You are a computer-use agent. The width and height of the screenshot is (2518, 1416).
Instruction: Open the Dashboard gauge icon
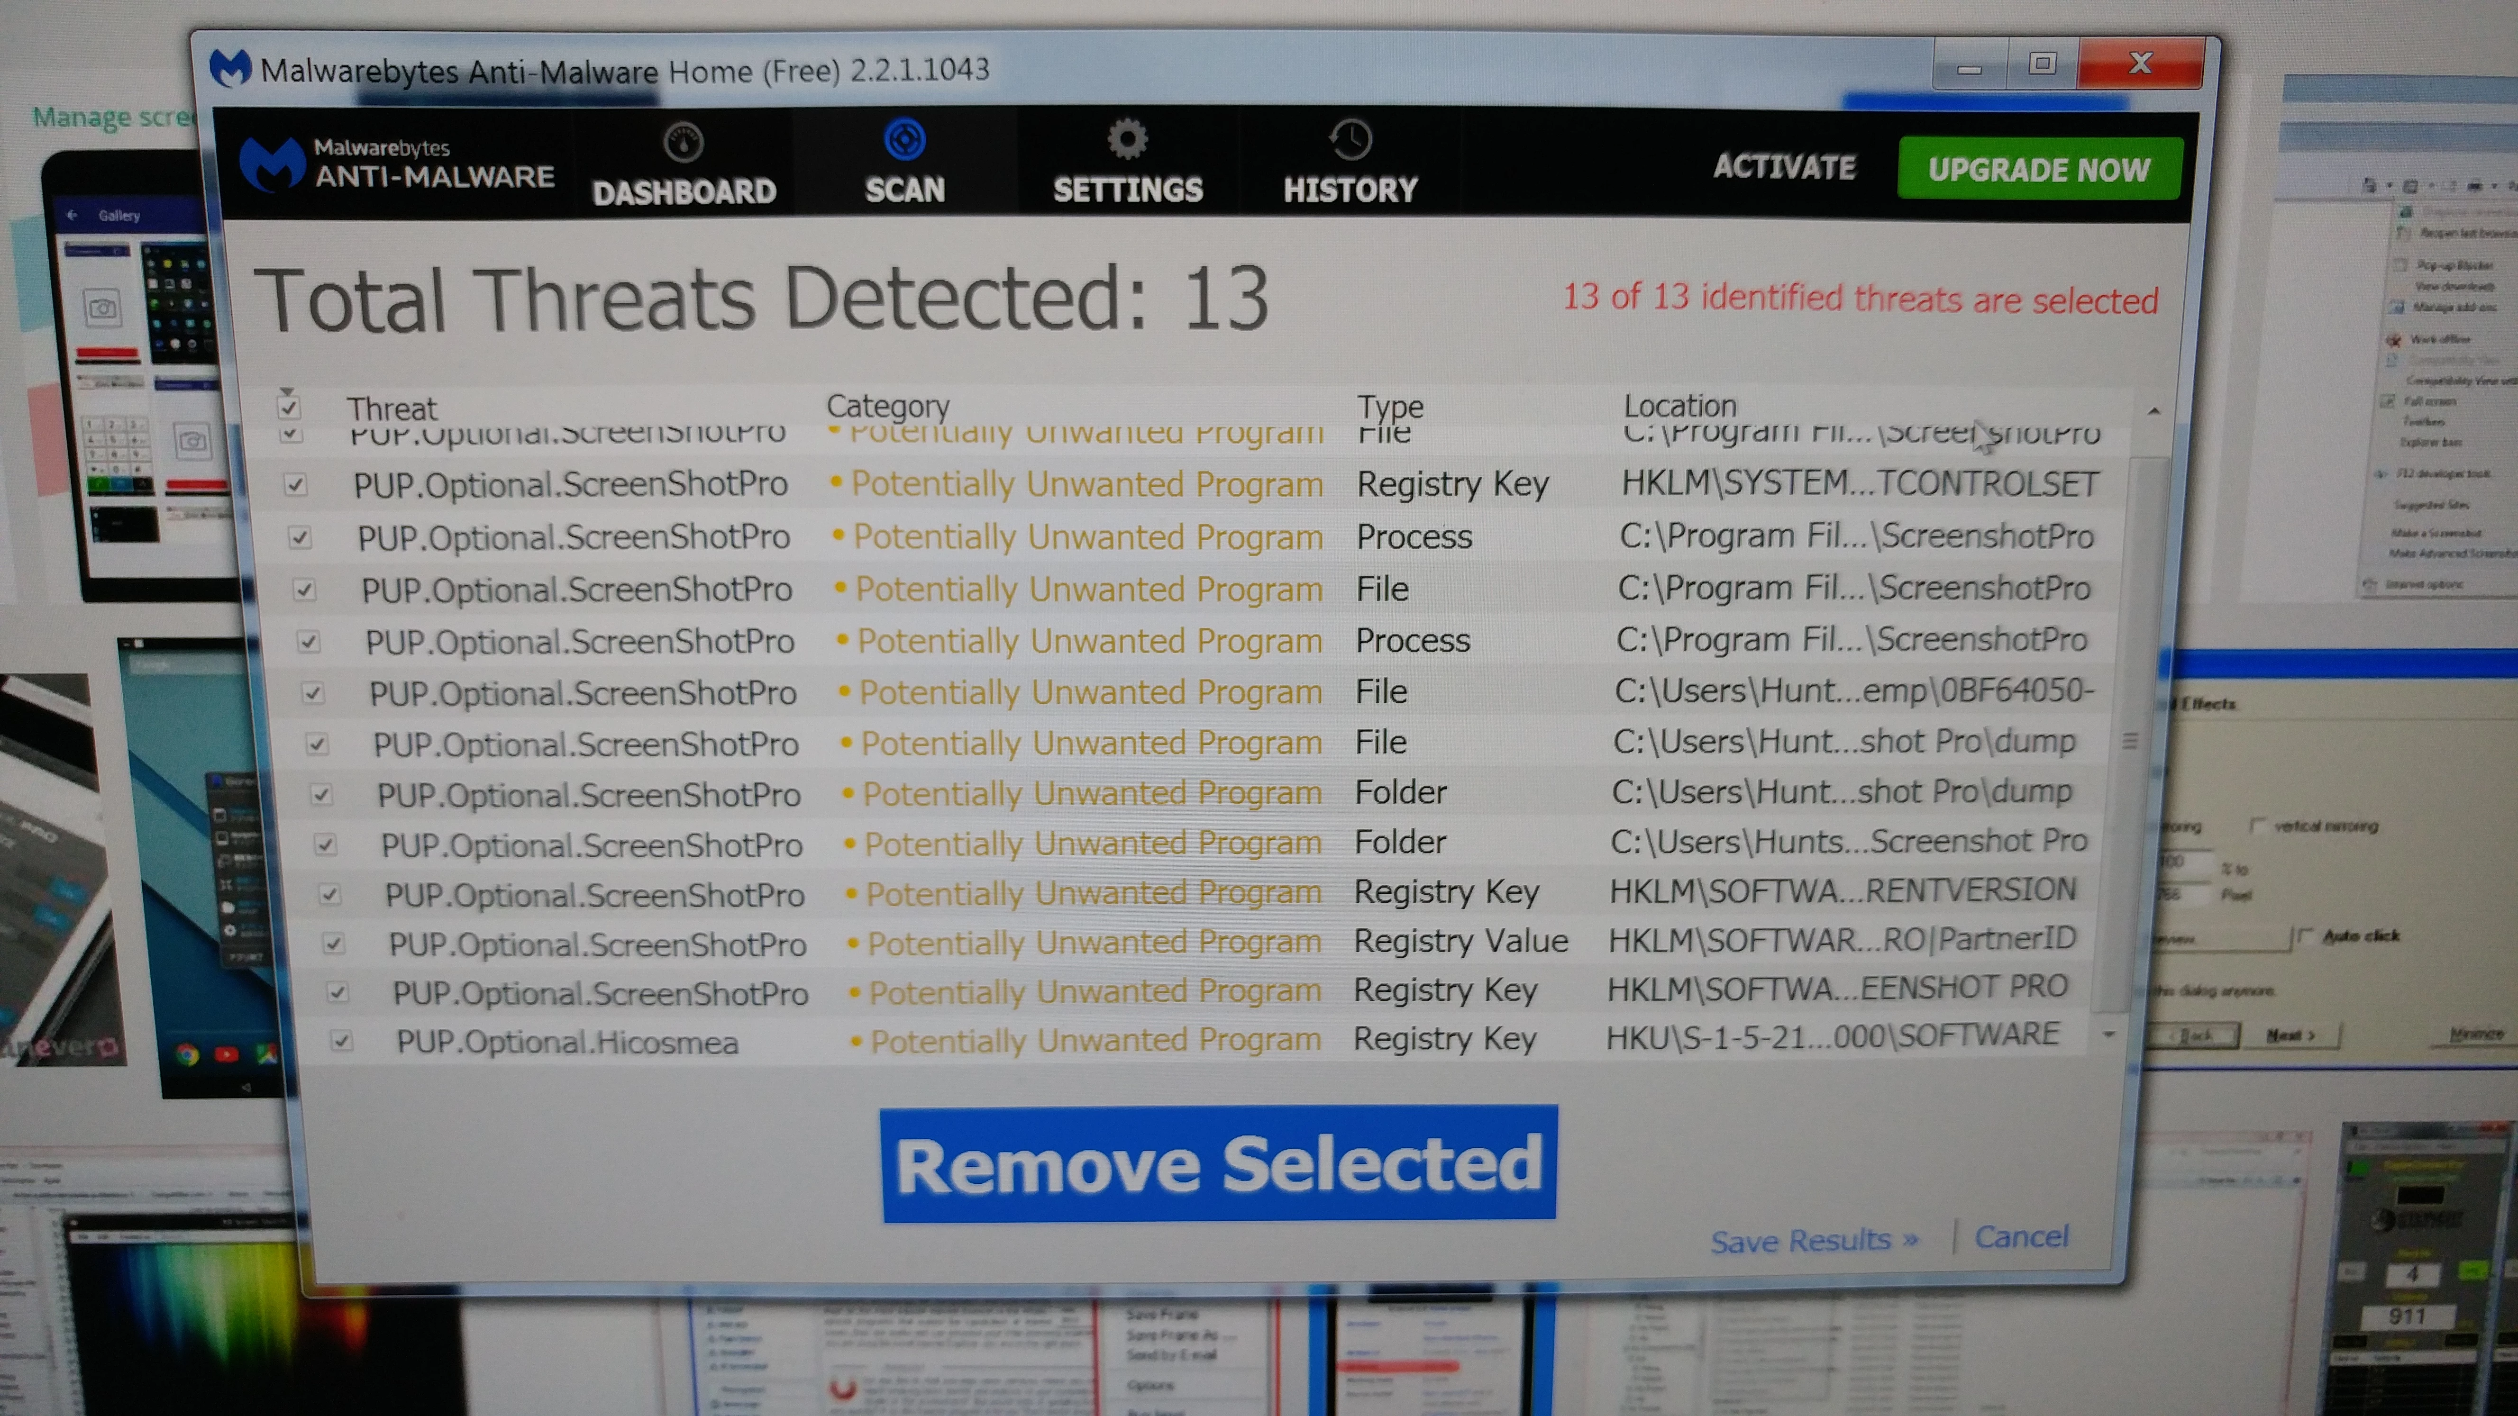(x=683, y=143)
